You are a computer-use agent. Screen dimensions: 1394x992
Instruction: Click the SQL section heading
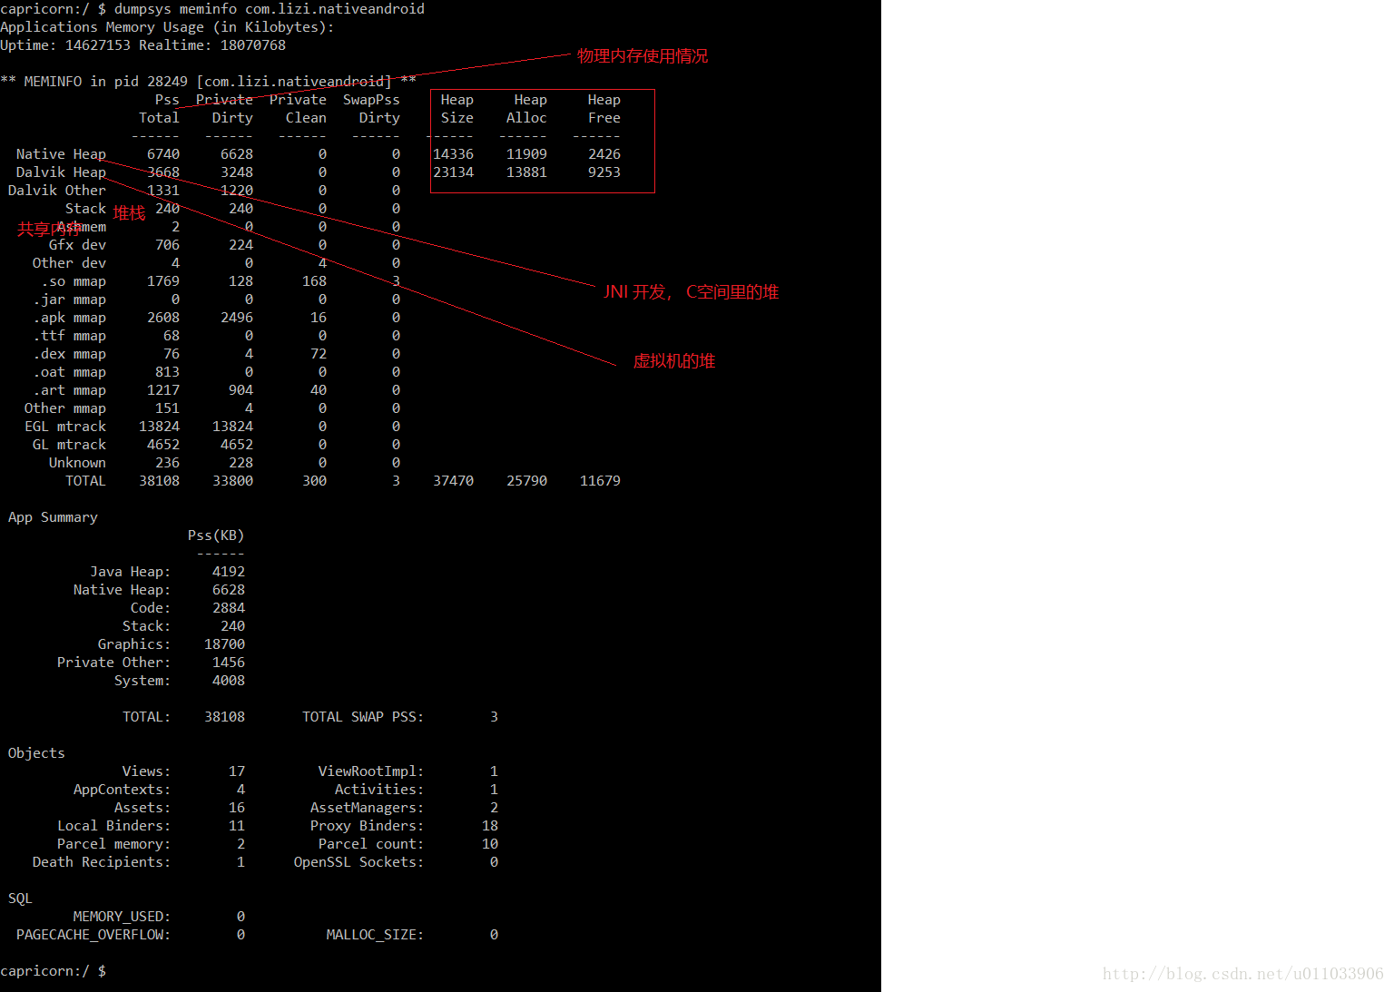pos(20,899)
